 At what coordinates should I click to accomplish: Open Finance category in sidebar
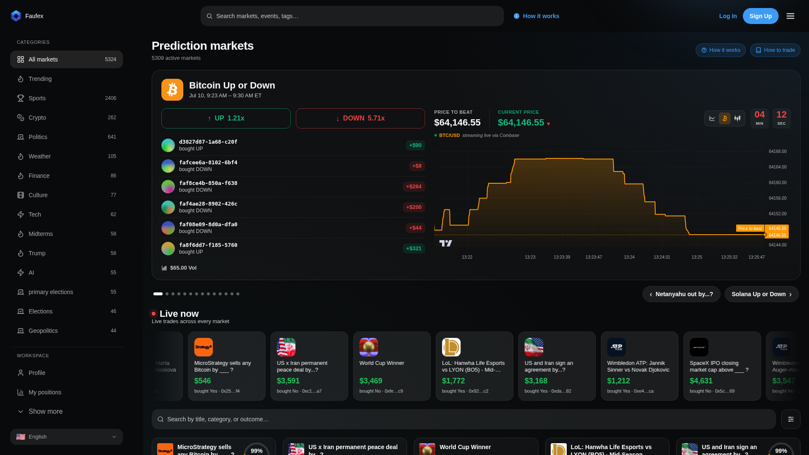coord(67,176)
